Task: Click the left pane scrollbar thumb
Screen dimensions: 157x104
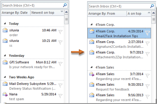Action: coord(66,19)
